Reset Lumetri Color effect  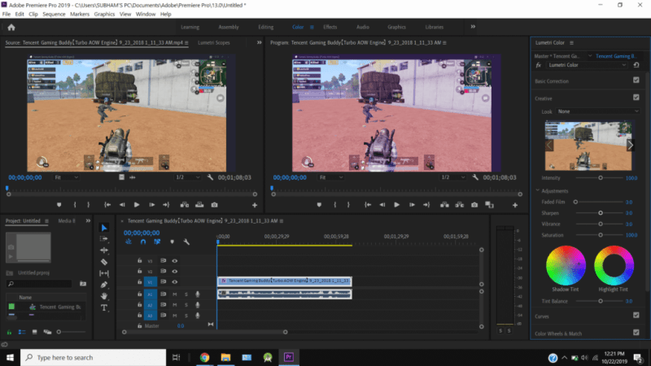pos(636,65)
